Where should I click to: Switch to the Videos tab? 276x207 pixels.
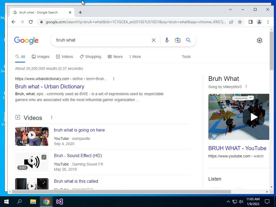click(x=64, y=57)
